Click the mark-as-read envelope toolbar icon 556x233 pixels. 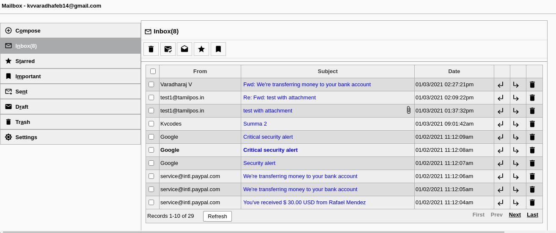pyautogui.click(x=168, y=49)
